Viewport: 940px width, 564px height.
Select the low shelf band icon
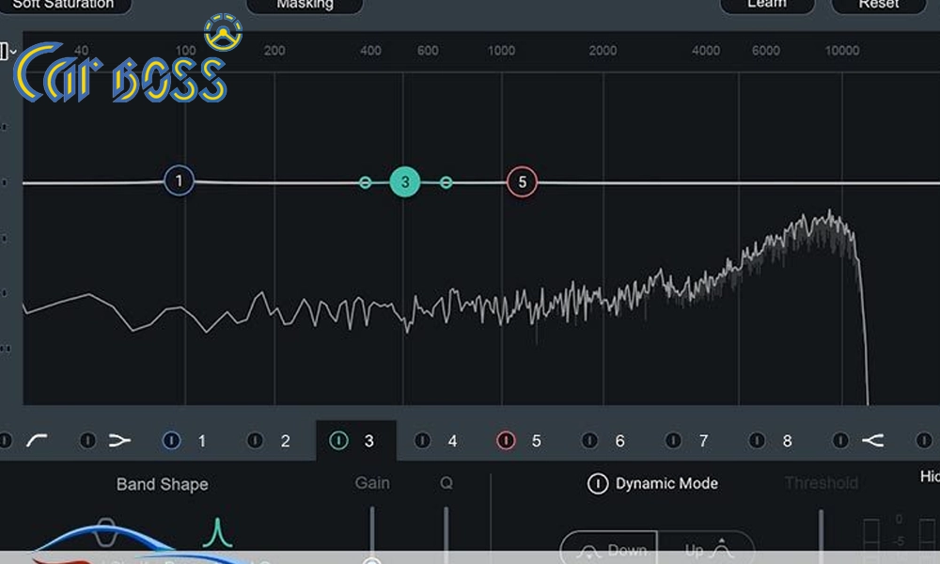(x=119, y=441)
